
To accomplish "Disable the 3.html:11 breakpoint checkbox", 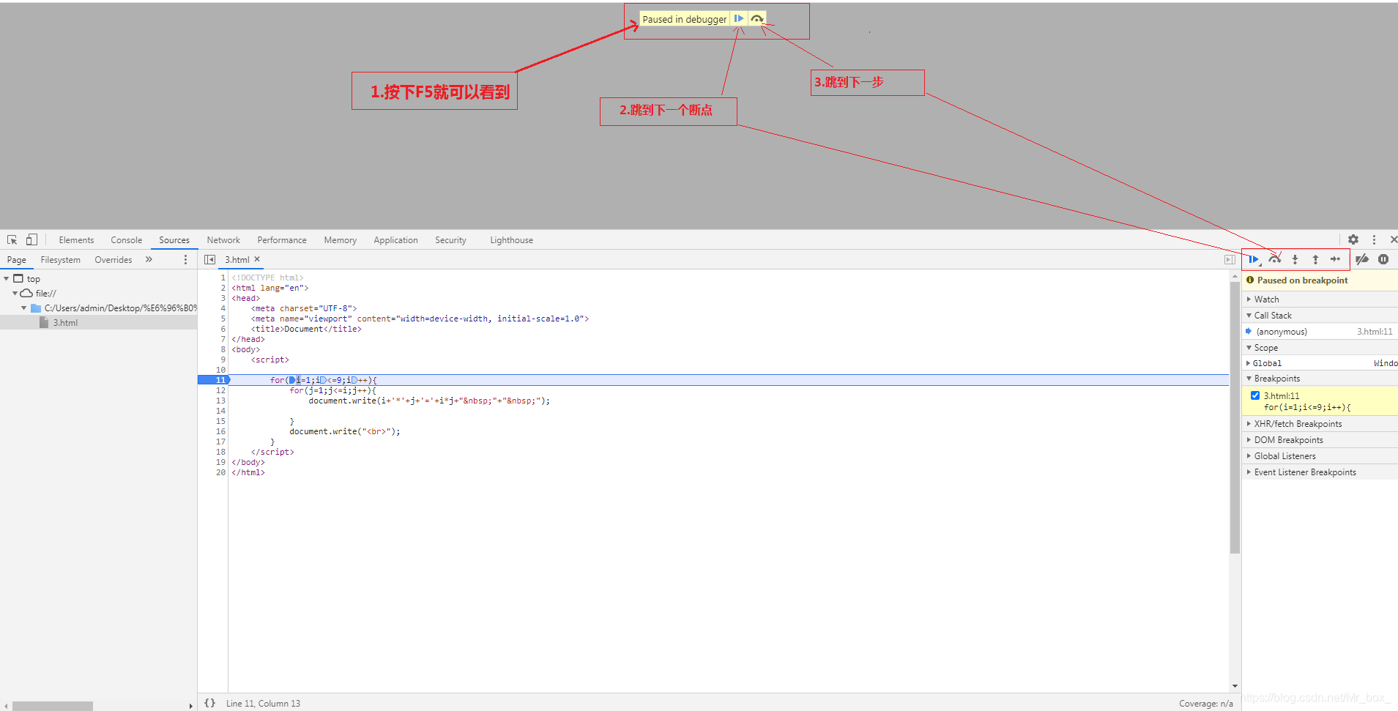I will click(x=1255, y=395).
